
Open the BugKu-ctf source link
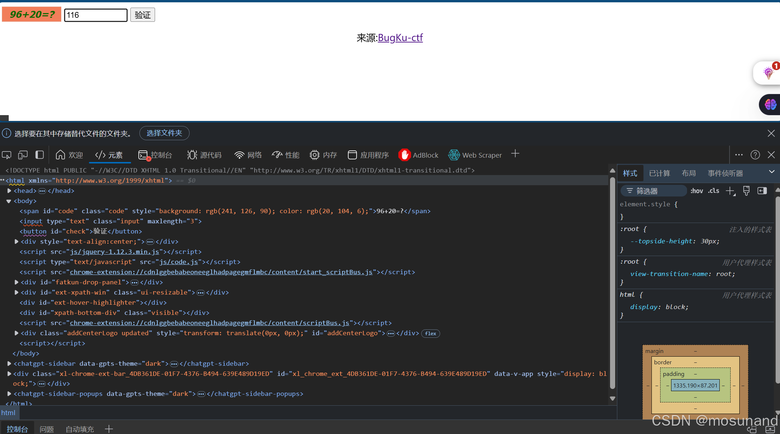(400, 38)
